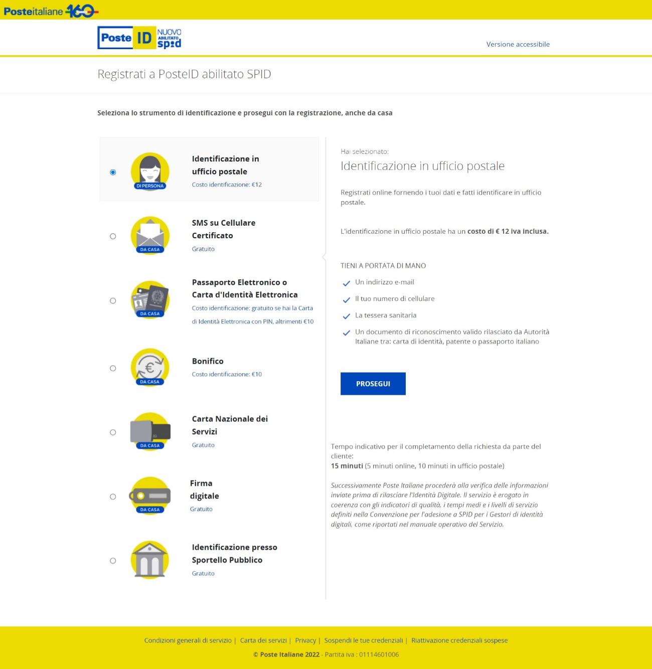Viewport: 652px width, 669px height.
Task: Select the 'Carta Nazionale dei Servizi' radio button
Action: [113, 432]
